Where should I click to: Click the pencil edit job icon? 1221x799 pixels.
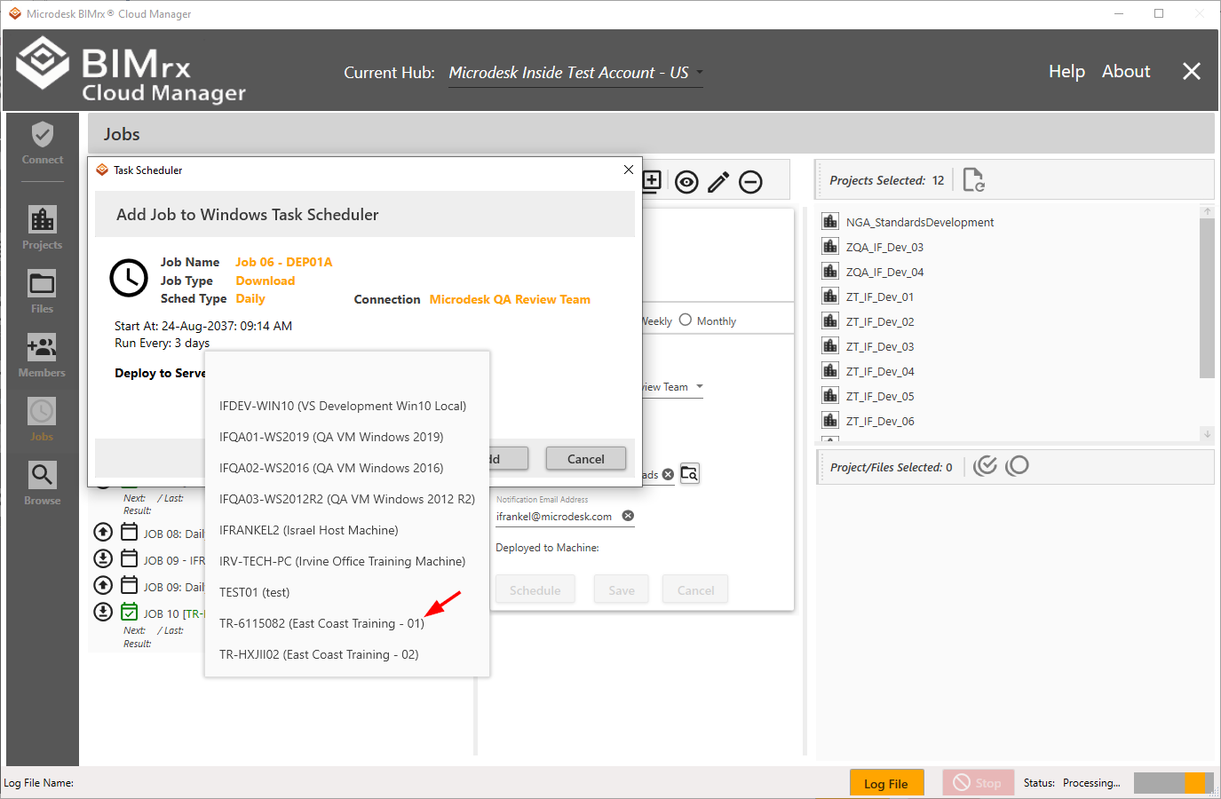(x=718, y=182)
